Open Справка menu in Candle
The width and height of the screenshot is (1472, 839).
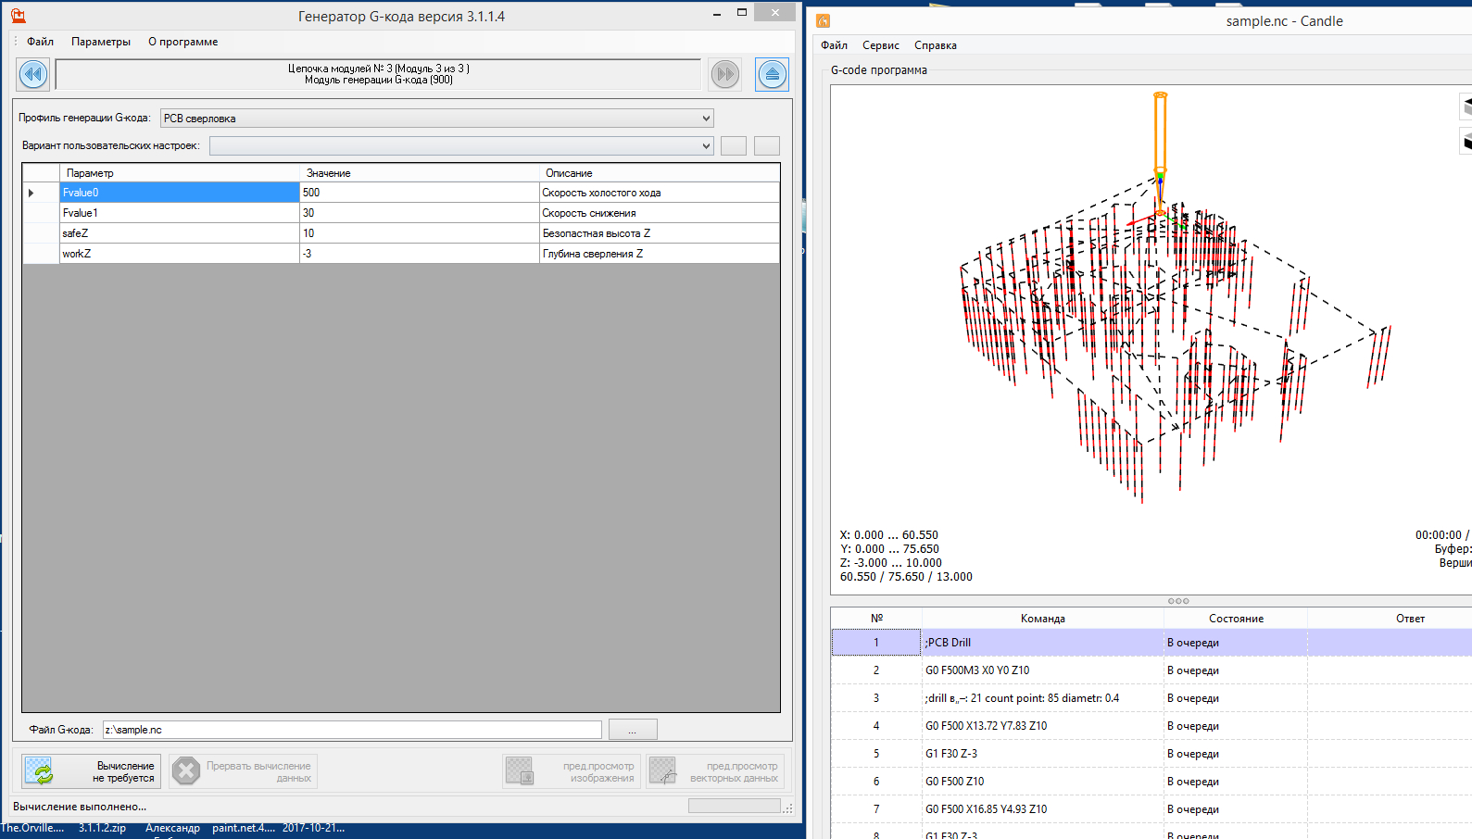click(936, 45)
